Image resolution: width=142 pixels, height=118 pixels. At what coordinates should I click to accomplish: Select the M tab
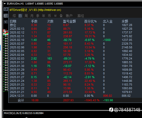(55, 16)
